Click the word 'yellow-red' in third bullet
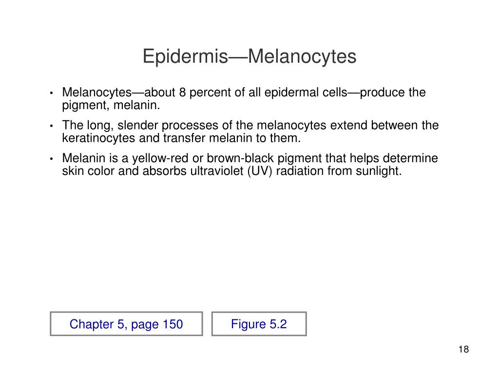 point(160,158)
